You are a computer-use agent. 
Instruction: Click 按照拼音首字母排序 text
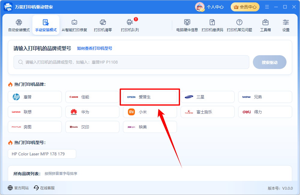pos(61,174)
